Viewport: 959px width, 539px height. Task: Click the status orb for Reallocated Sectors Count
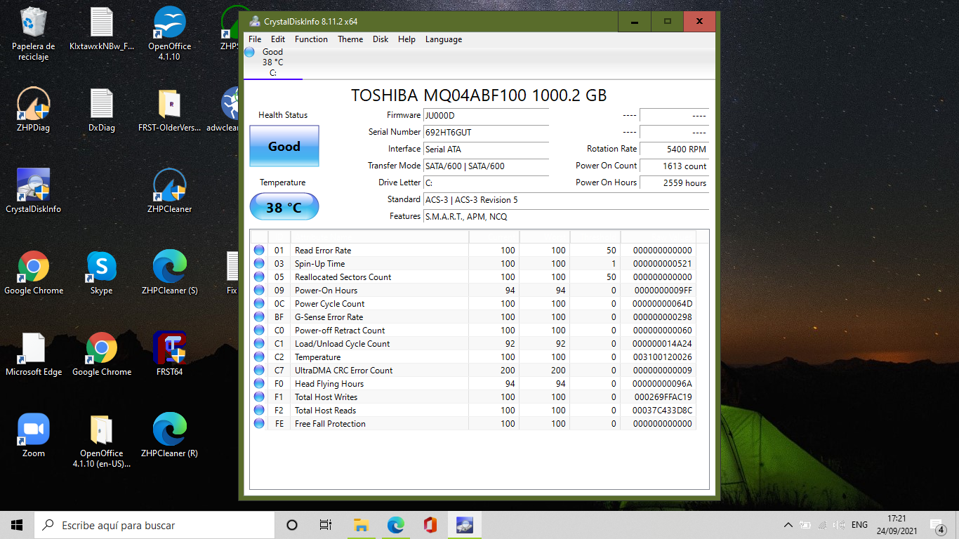click(x=259, y=277)
